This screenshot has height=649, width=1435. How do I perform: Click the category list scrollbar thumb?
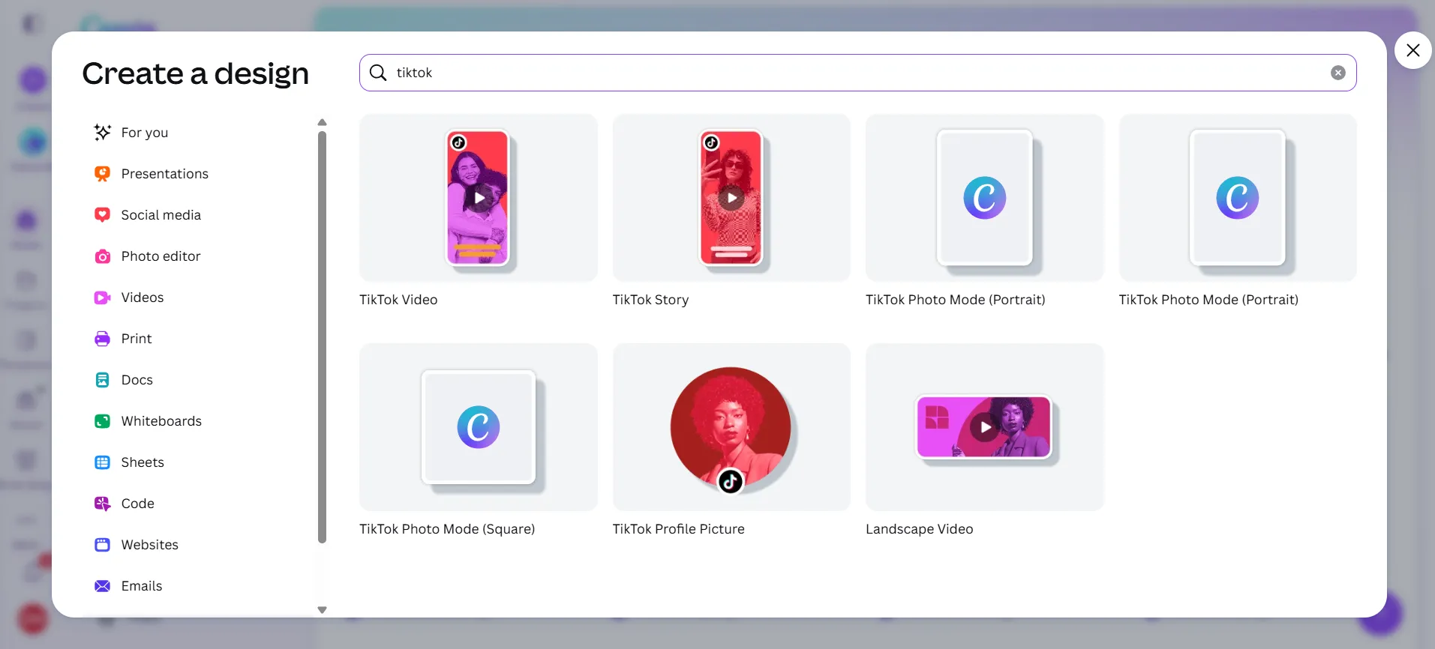323,337
